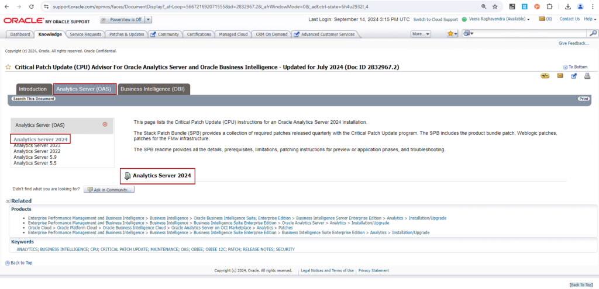The image size is (599, 289).
Task: Switch to Business Intelligence (OBI) tab
Action: (153, 89)
